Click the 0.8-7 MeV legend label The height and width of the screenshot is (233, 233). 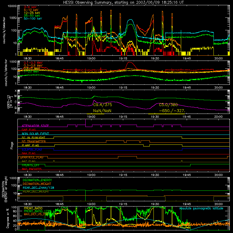click(x=32, y=68)
